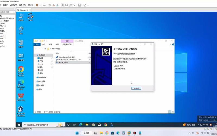Tick the 显示更新日志 checkbox
This screenshot has width=217, height=136.
click(114, 69)
